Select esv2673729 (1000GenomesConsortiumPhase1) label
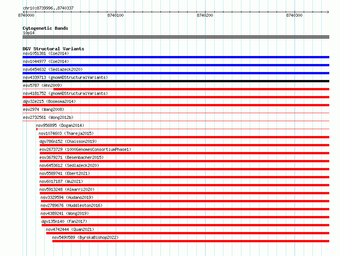The width and height of the screenshot is (340, 256). tap(85, 149)
